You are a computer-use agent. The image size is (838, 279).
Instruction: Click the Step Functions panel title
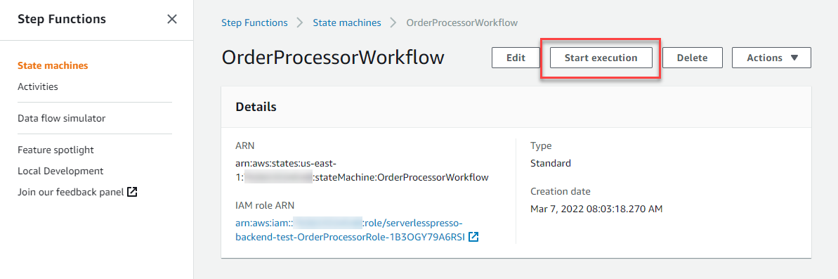pos(62,19)
